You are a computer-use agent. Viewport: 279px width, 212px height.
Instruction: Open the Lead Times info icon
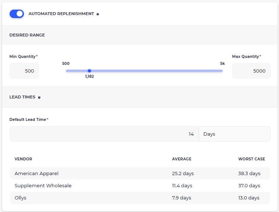click(39, 97)
